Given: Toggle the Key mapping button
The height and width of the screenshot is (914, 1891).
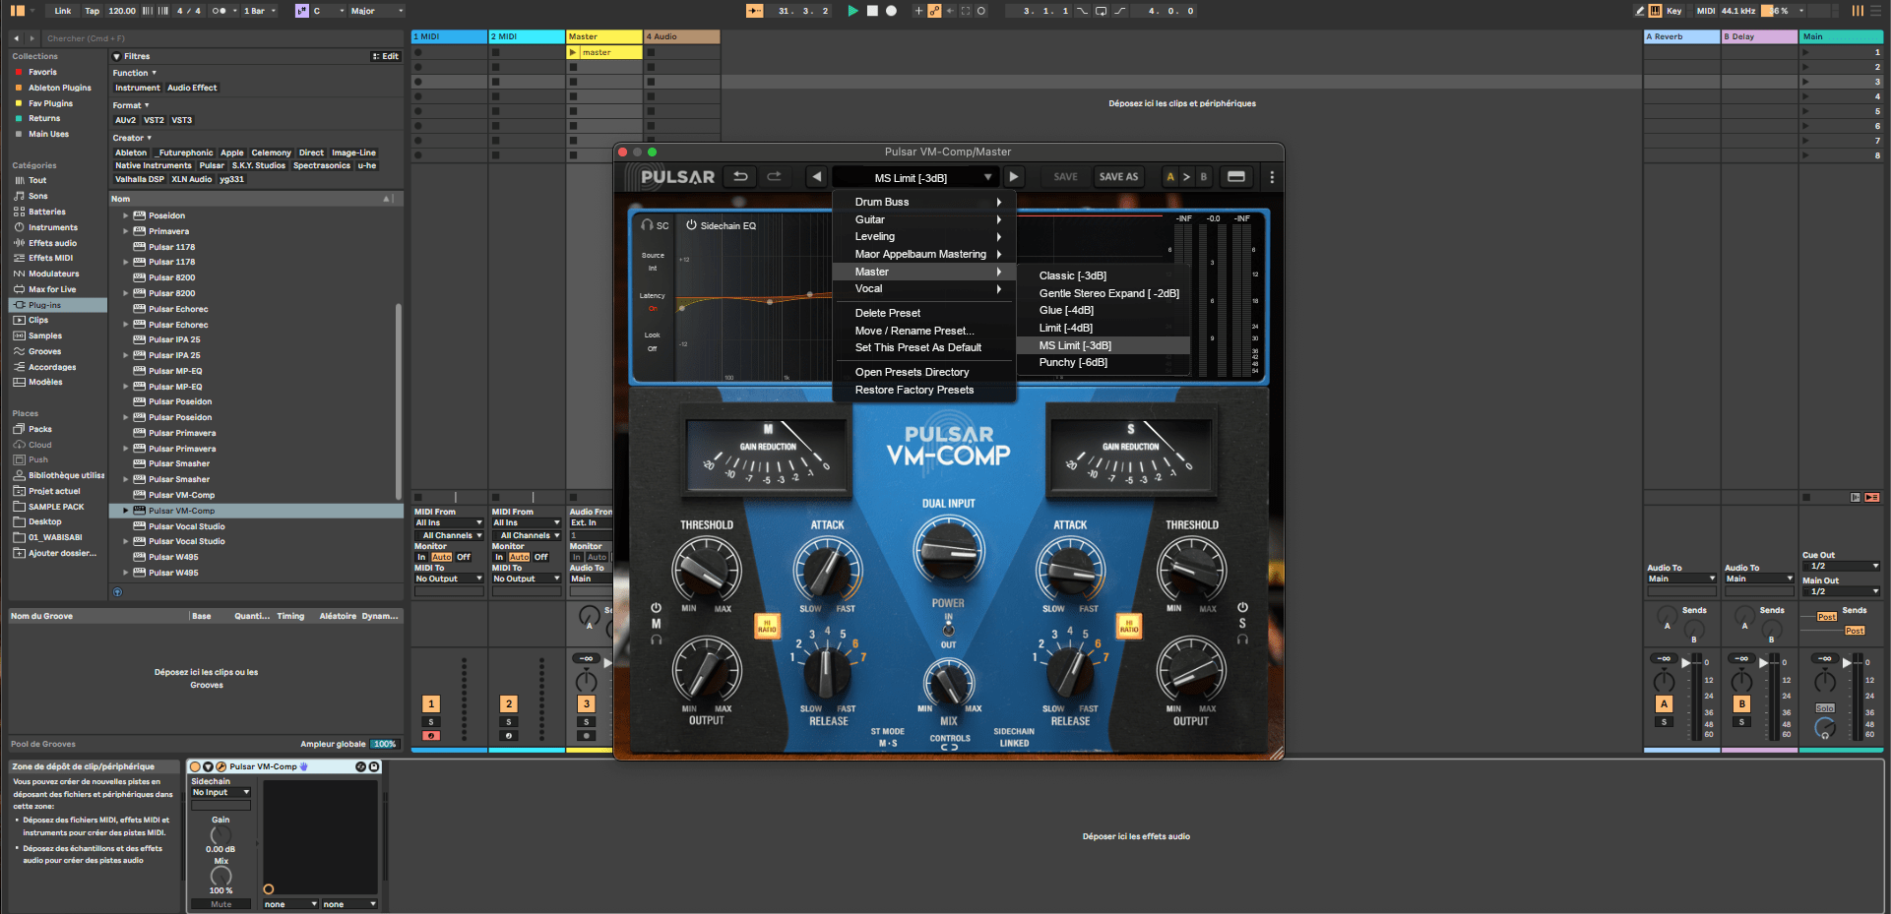Looking at the screenshot, I should pyautogui.click(x=1673, y=11).
